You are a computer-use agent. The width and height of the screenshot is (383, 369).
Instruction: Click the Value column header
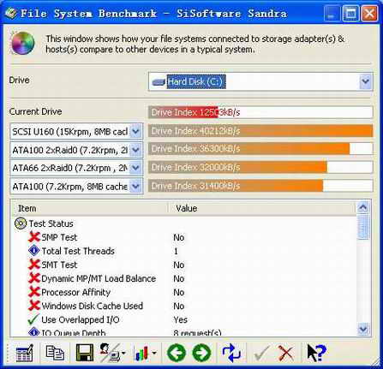[261, 208]
